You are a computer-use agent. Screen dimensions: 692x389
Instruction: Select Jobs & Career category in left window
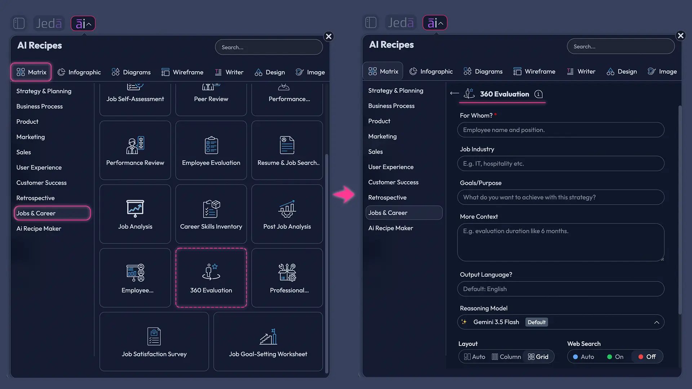(52, 213)
